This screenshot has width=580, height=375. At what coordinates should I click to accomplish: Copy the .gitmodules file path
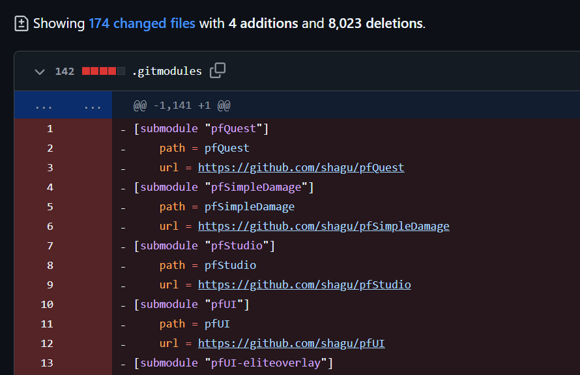click(218, 71)
